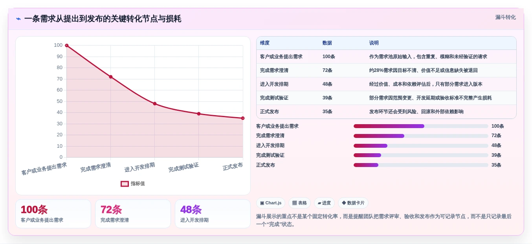Click the 进度 tag chip
Viewport: 532px width, 244px height.
[324, 203]
